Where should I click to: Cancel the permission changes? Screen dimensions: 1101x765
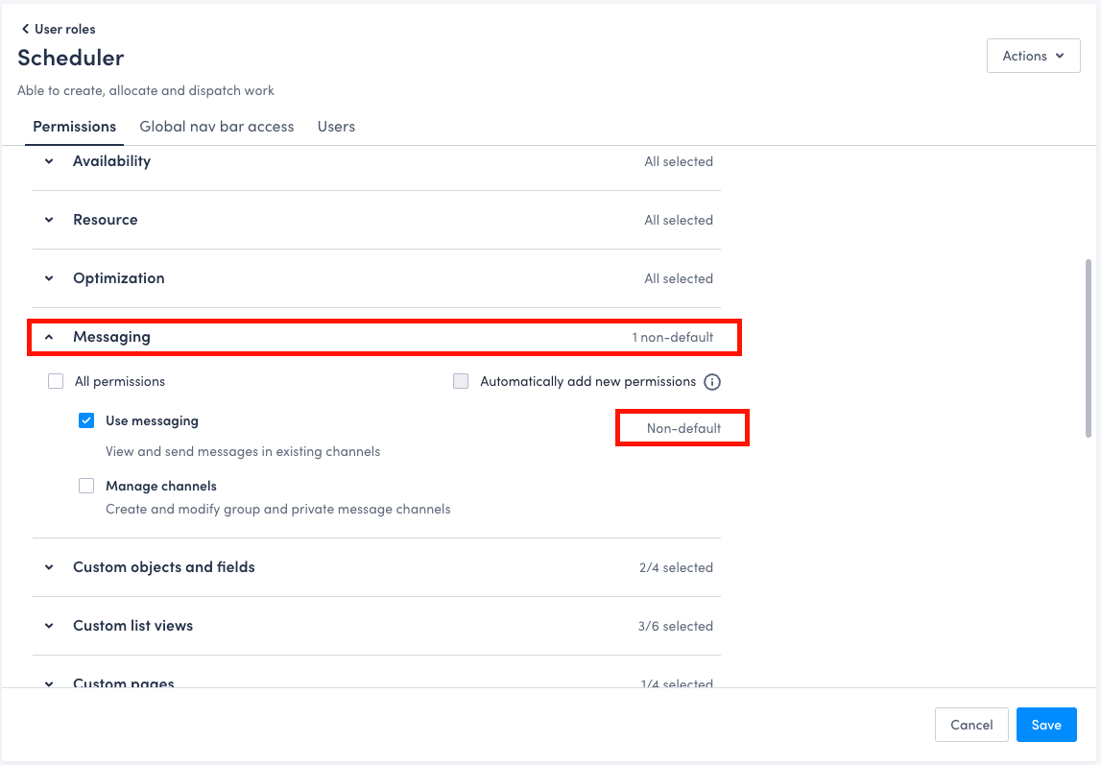971,725
